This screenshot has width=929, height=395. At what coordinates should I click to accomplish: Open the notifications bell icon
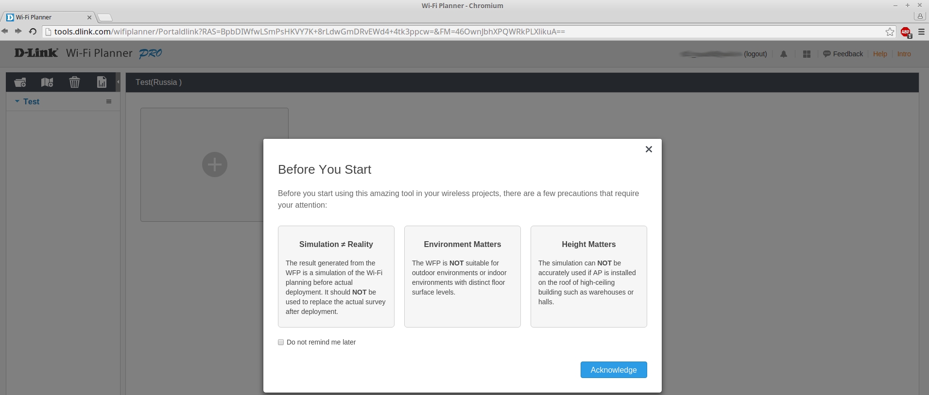[x=783, y=54]
